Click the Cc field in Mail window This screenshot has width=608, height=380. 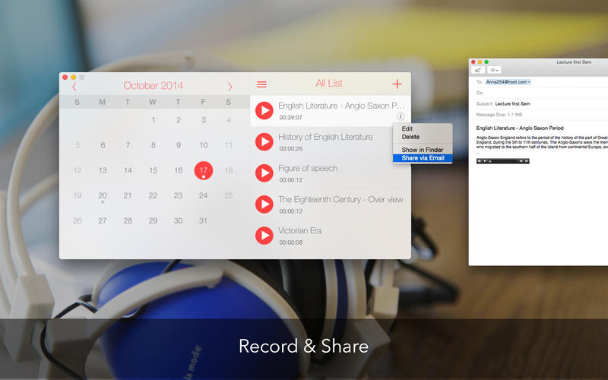click(x=542, y=93)
